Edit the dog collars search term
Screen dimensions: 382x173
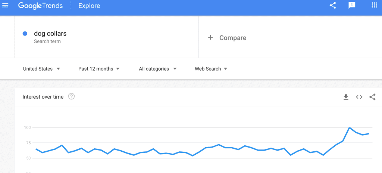click(x=106, y=37)
